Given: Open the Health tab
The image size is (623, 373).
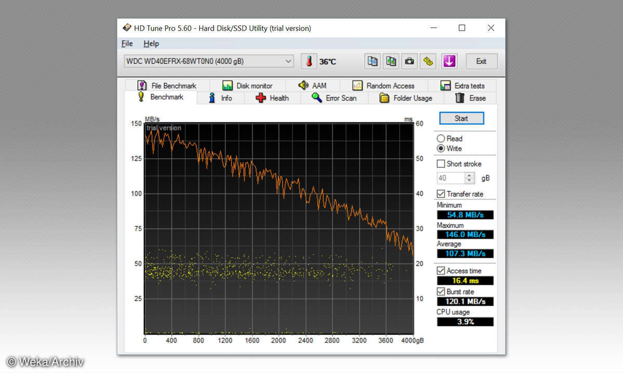Looking at the screenshot, I should point(272,98).
